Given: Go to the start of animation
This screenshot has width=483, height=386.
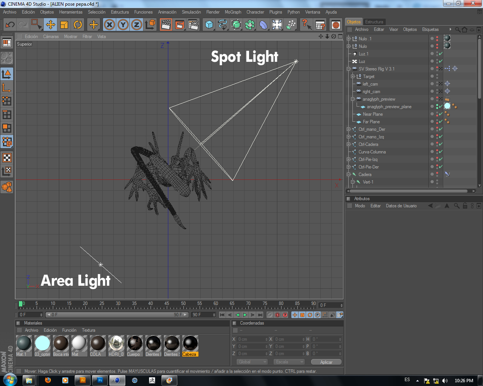Looking at the screenshot, I should click(222, 315).
